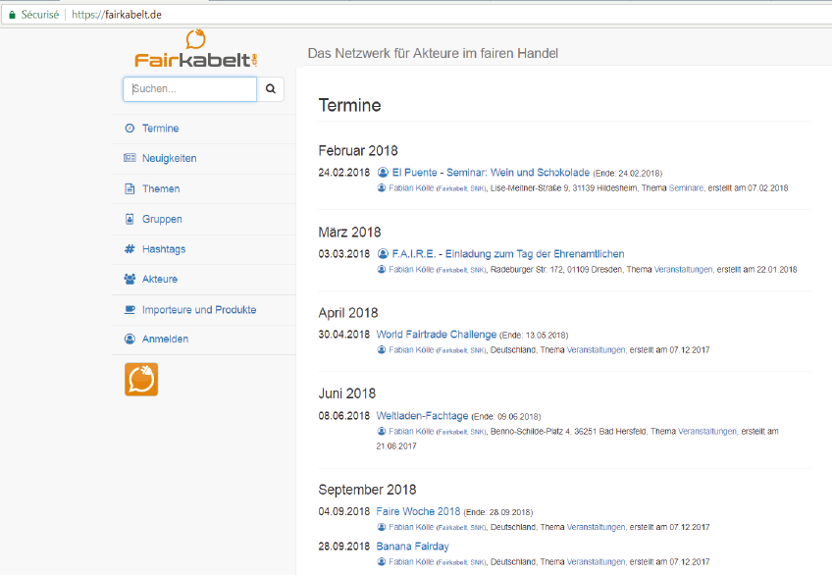The height and width of the screenshot is (576, 833).
Task: Open the World Fairtrade Challenge event
Action: tap(437, 335)
